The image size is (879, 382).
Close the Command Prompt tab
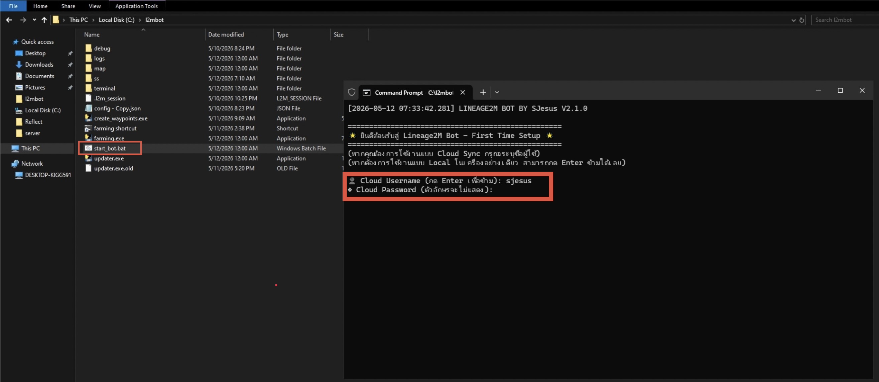point(463,93)
